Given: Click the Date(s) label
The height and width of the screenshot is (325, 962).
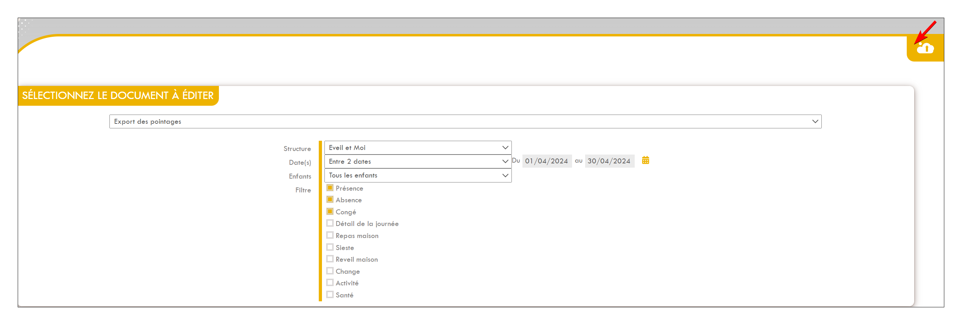Looking at the screenshot, I should point(300,163).
